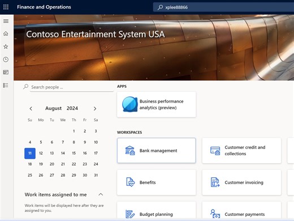The width and height of the screenshot is (294, 221).
Task: Select August month label in calendar
Action: 53,108
